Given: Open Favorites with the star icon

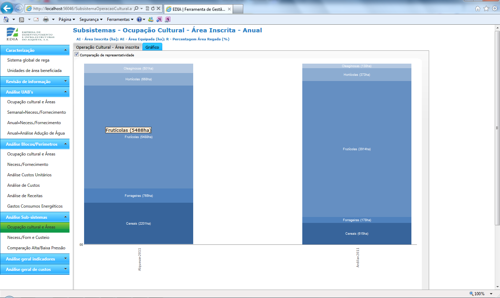Looking at the screenshot, I should tap(486, 8).
